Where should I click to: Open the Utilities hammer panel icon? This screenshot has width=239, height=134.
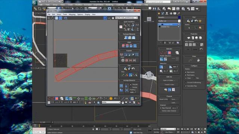tap(179, 13)
